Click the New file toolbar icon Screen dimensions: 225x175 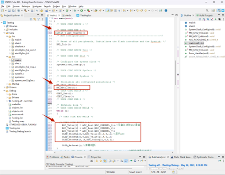click(x=3, y=10)
